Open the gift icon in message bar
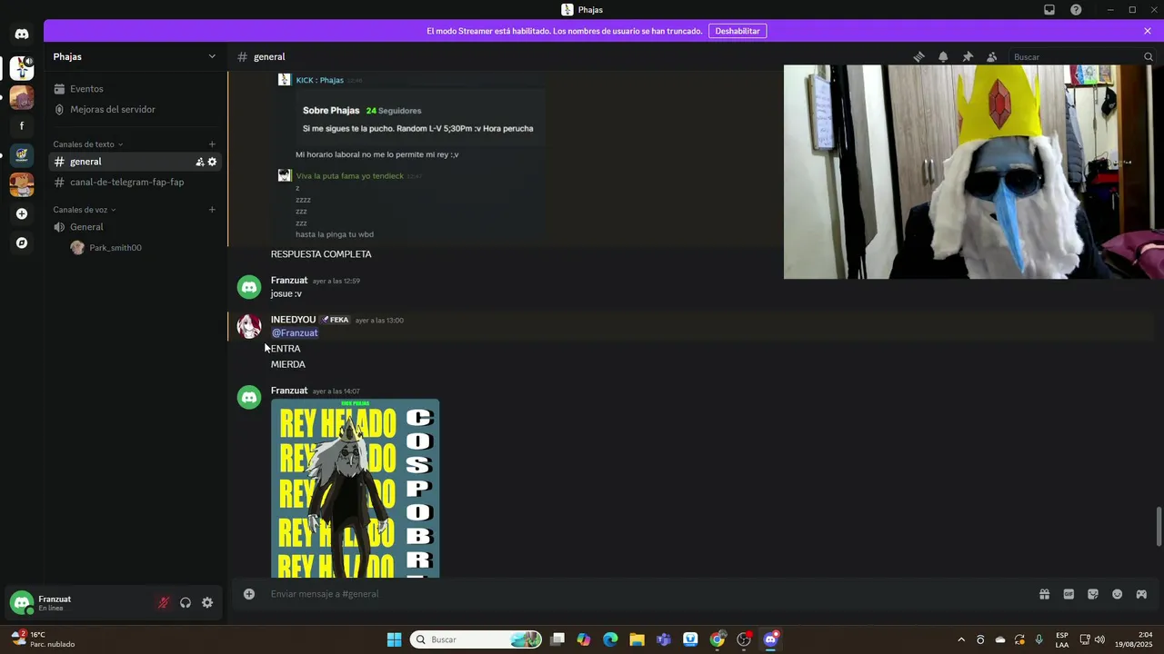1164x654 pixels. [x=1045, y=594]
